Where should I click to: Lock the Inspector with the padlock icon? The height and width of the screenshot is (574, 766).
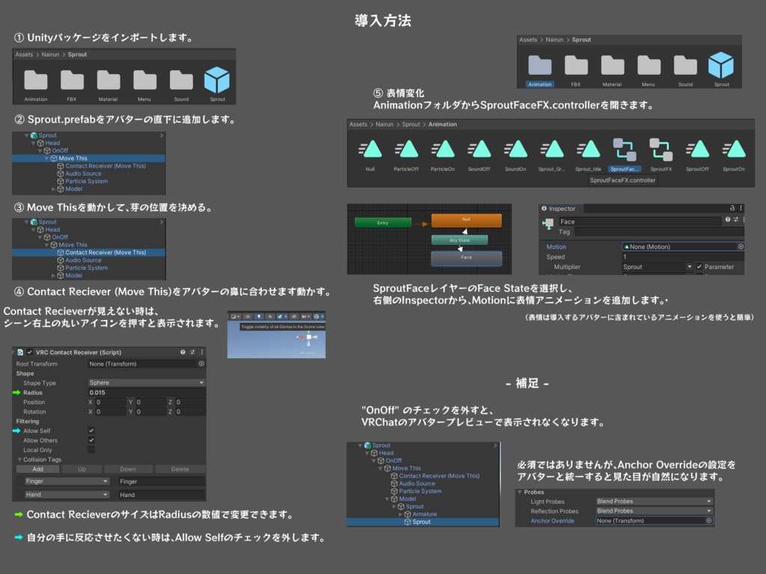pos(732,208)
